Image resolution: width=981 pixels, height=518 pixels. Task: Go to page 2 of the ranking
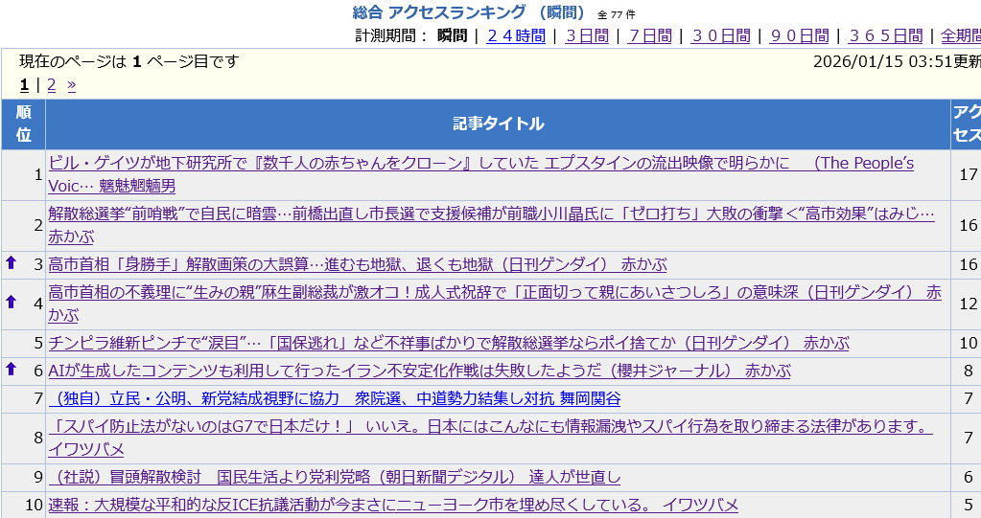(52, 85)
